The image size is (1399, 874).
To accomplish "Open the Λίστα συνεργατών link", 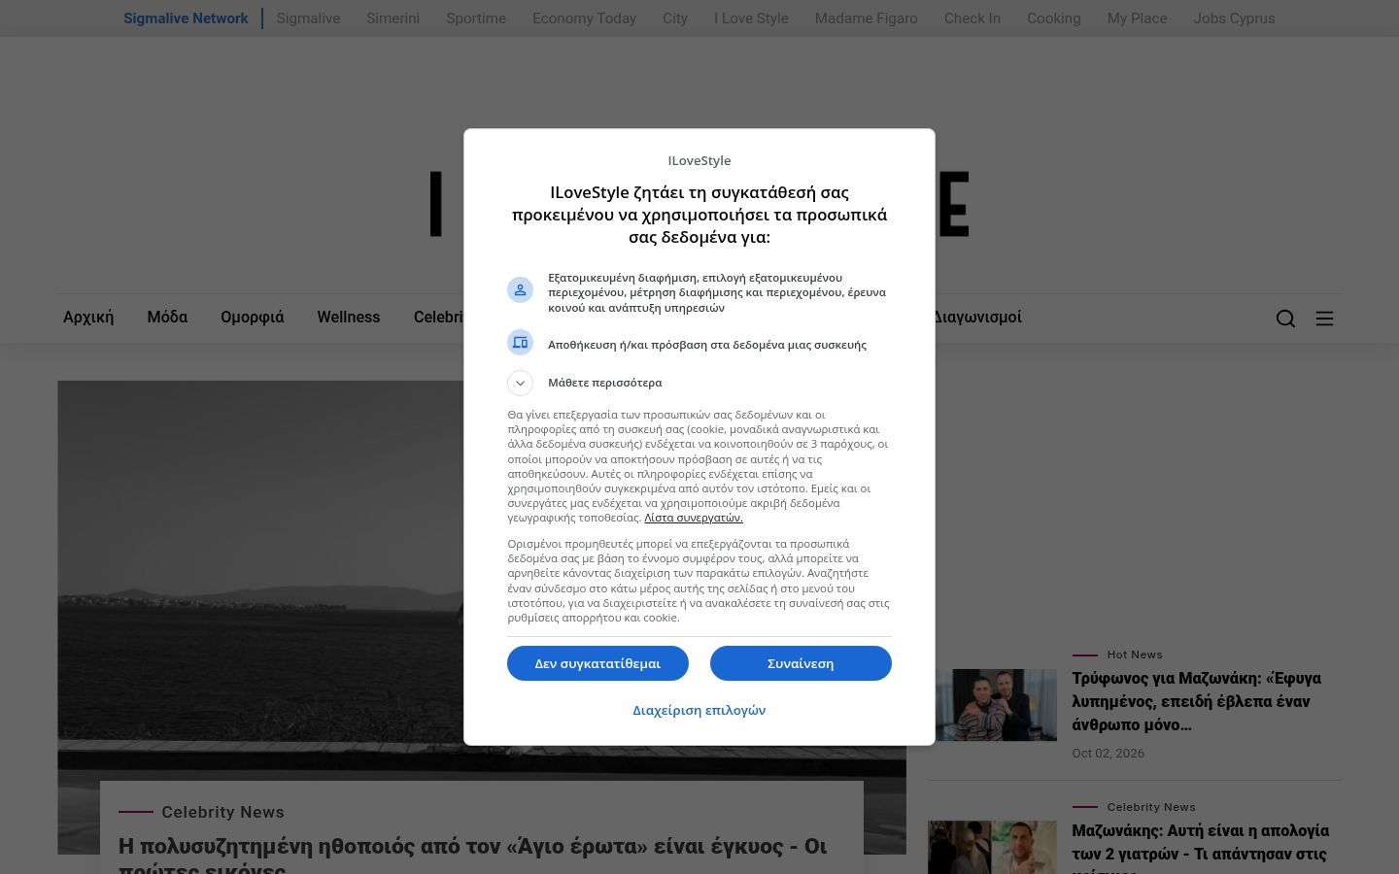I will pyautogui.click(x=694, y=518).
